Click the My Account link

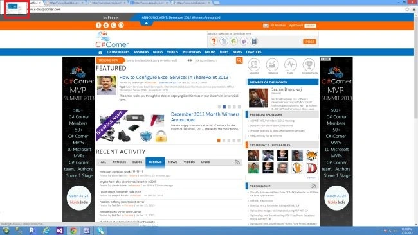click(296, 26)
